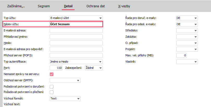This screenshot has height=107, width=211.
Task: Click the E-mailová adresa input field
Action: (x=76, y=30)
